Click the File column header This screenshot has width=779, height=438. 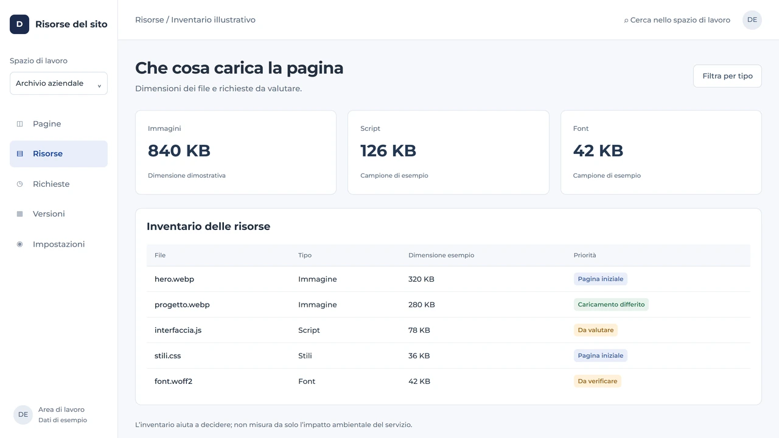(x=160, y=255)
